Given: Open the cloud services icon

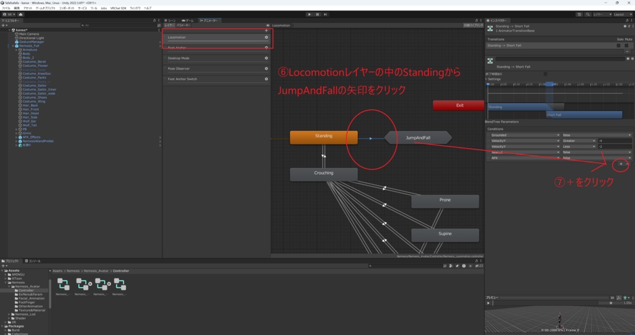Looking at the screenshot, I should tap(20, 14).
